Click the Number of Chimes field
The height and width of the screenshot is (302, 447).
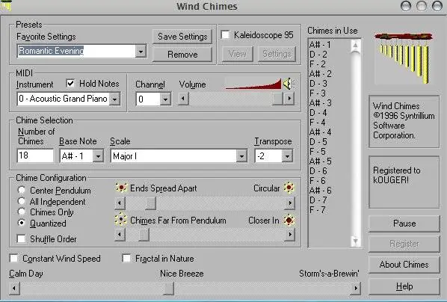pos(35,155)
